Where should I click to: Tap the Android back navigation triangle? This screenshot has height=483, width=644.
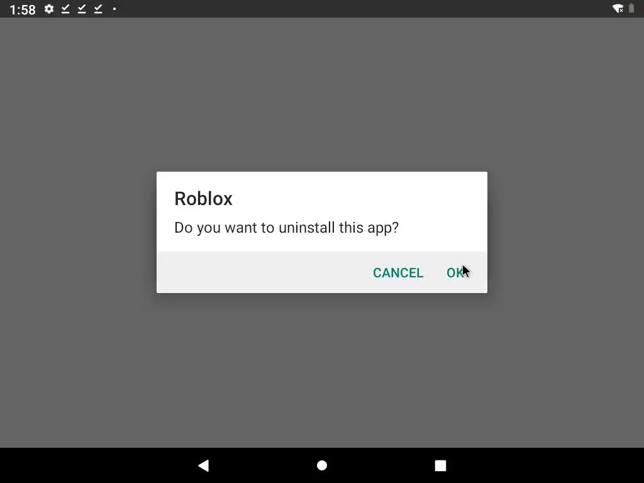[204, 465]
